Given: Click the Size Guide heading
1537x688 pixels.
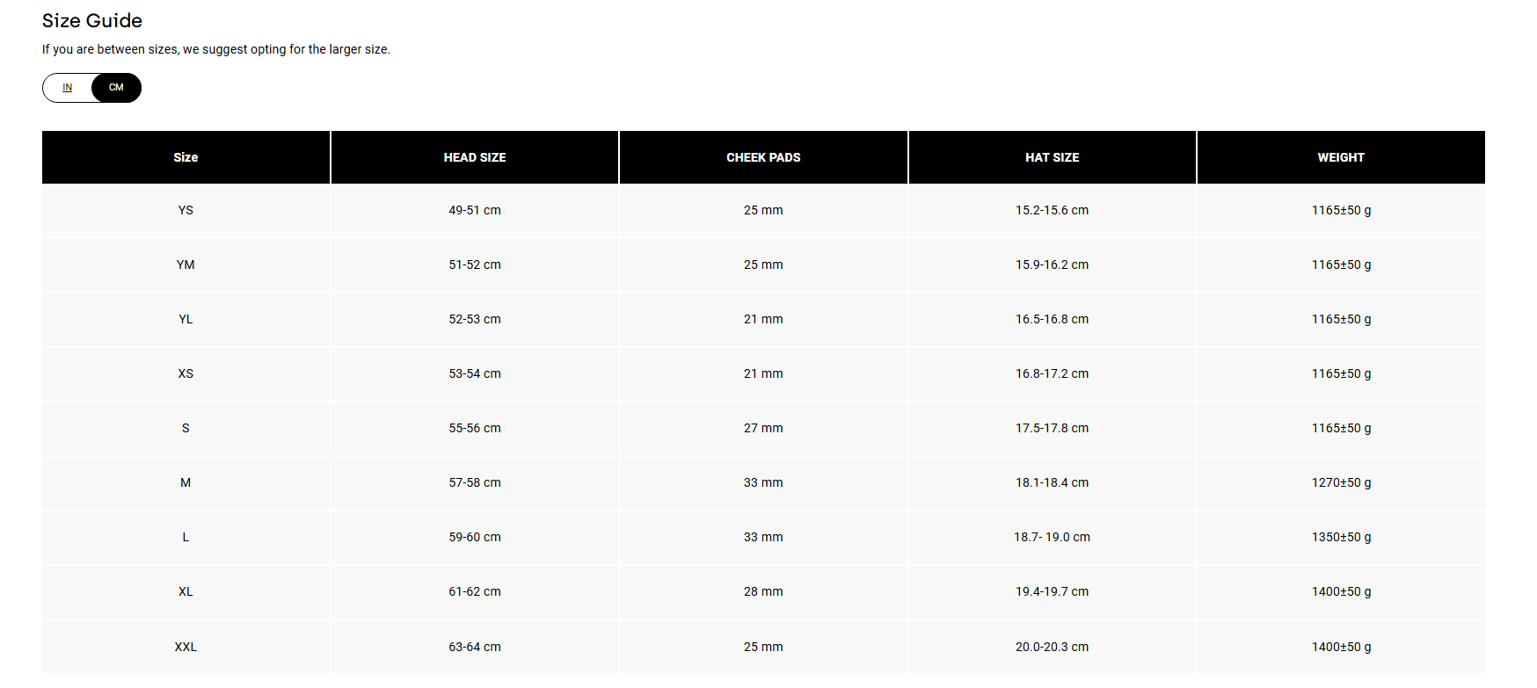Looking at the screenshot, I should pyautogui.click(x=92, y=21).
